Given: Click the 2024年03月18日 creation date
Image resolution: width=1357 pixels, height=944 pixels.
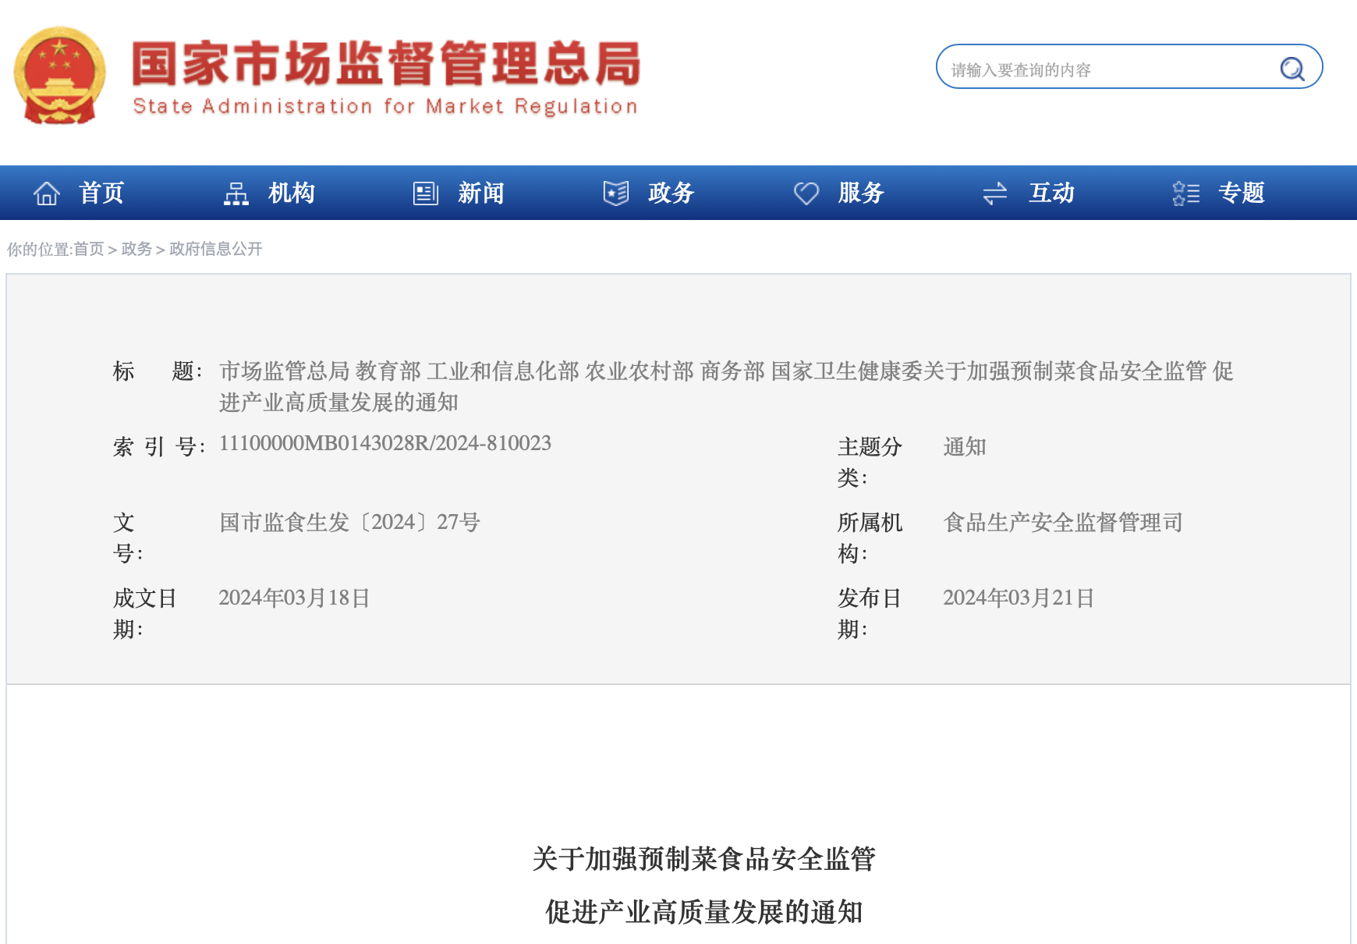Looking at the screenshot, I should (x=294, y=598).
